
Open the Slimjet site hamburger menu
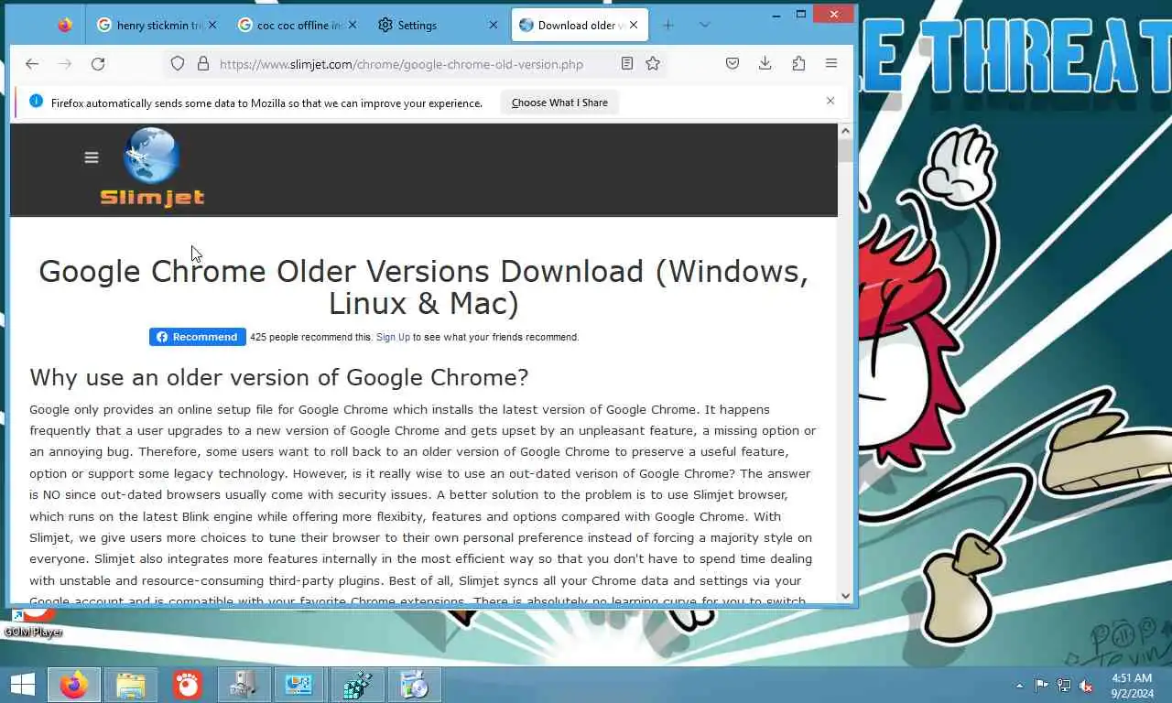(92, 157)
